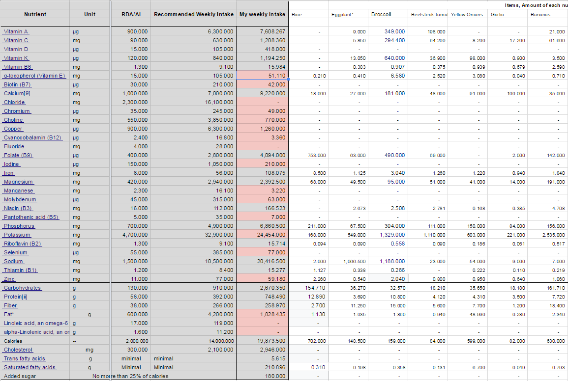The height and width of the screenshot is (381, 568).
Task: Follow the Biotin (B7) link
Action: (x=17, y=84)
